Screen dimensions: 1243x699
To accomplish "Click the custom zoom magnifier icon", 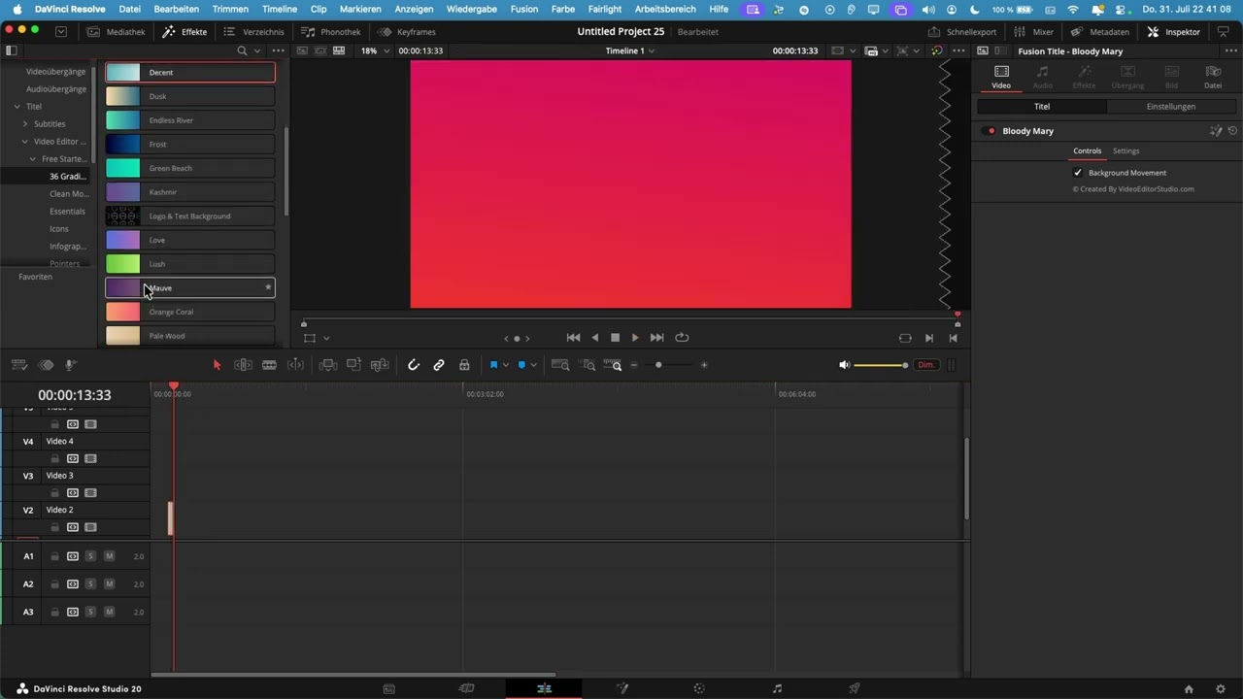I will pos(614,365).
